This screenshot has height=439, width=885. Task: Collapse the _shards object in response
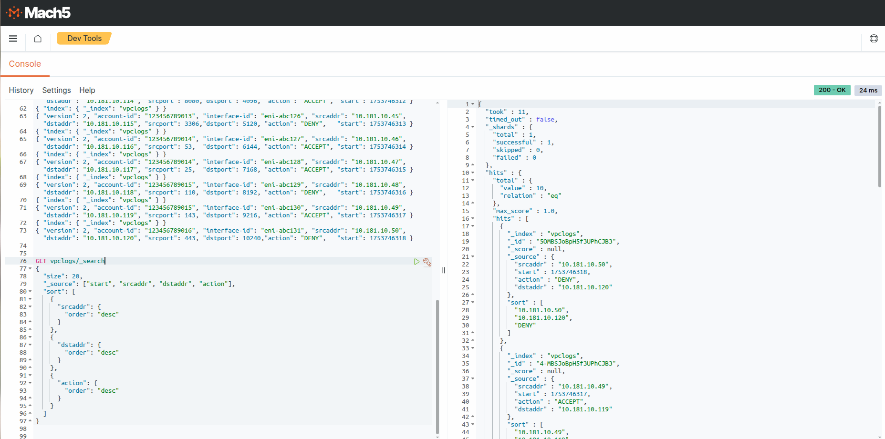pos(473,127)
